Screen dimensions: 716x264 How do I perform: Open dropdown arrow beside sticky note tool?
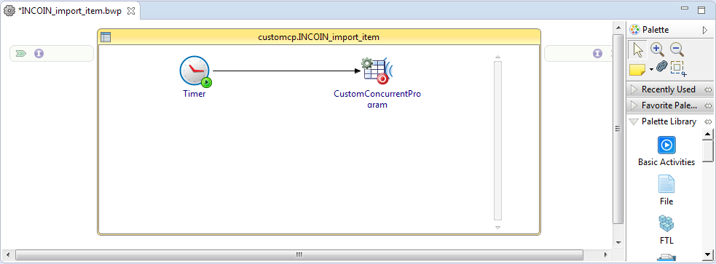tap(651, 70)
